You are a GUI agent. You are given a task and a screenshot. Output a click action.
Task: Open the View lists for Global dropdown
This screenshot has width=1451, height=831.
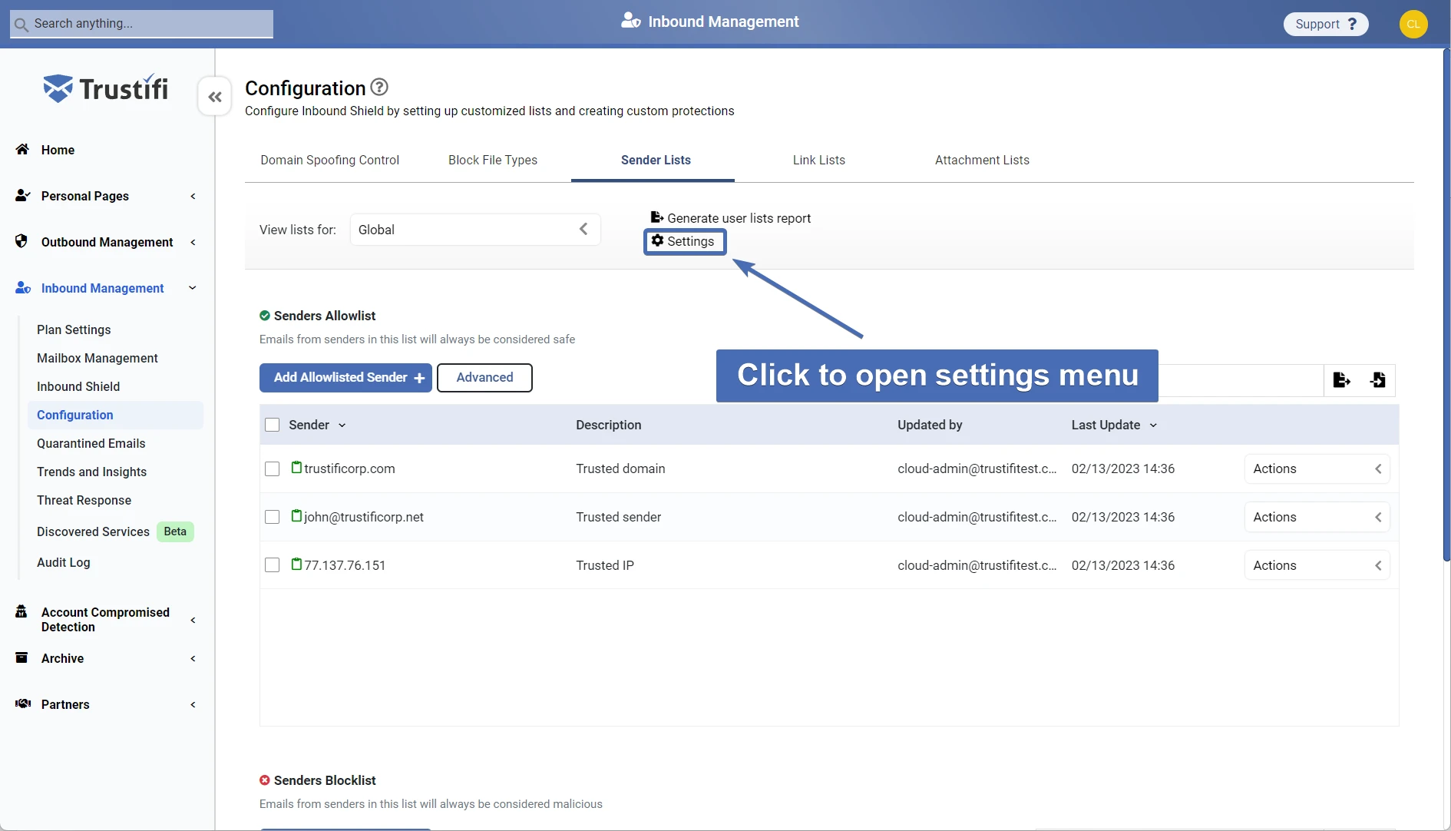474,230
